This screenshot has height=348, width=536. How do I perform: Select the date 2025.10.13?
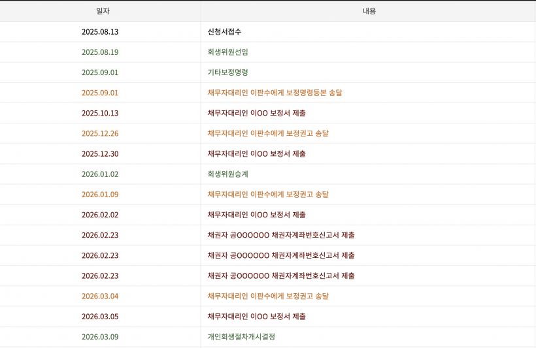coord(100,113)
